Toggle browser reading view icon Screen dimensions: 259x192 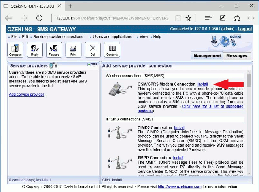(x=178, y=18)
